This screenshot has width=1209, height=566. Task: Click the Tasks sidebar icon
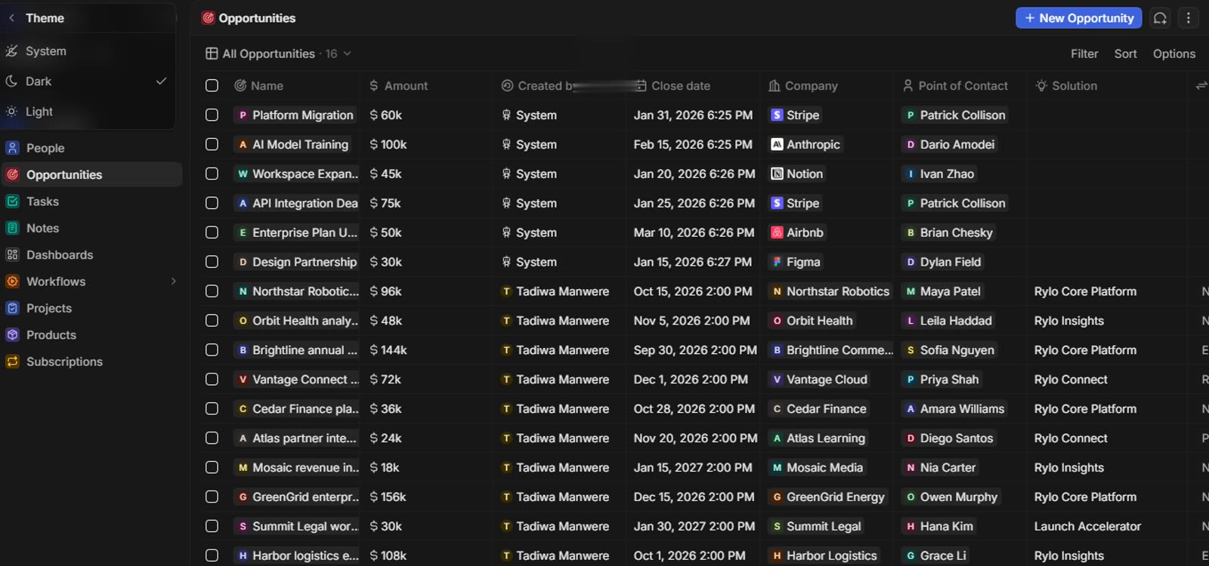click(12, 201)
